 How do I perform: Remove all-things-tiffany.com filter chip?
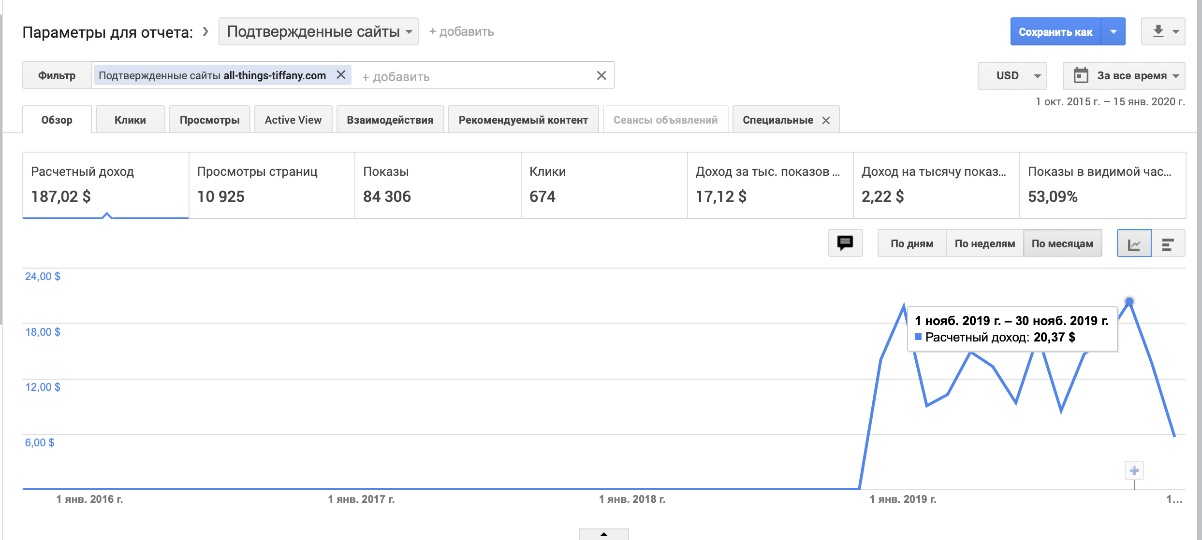coord(341,75)
